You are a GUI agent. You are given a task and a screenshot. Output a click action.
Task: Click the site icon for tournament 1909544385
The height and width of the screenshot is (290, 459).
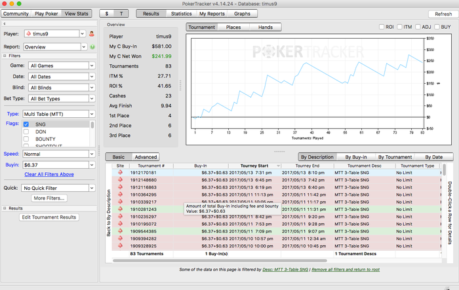click(120, 231)
